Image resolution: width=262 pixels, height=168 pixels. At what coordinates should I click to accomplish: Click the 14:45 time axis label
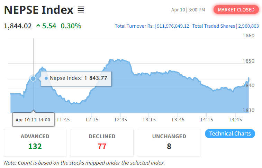click(235, 120)
